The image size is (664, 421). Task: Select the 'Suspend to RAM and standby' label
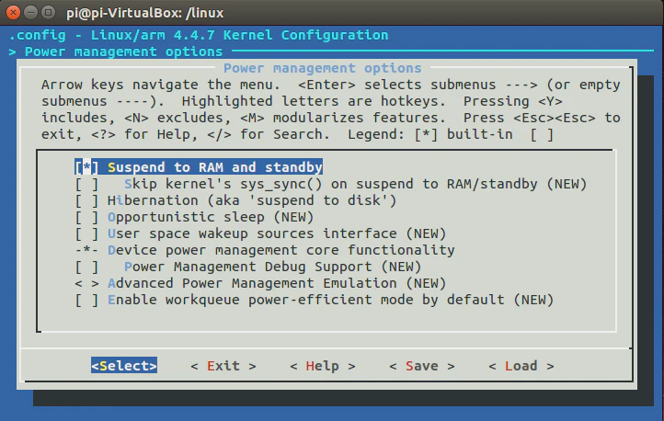[x=215, y=167]
